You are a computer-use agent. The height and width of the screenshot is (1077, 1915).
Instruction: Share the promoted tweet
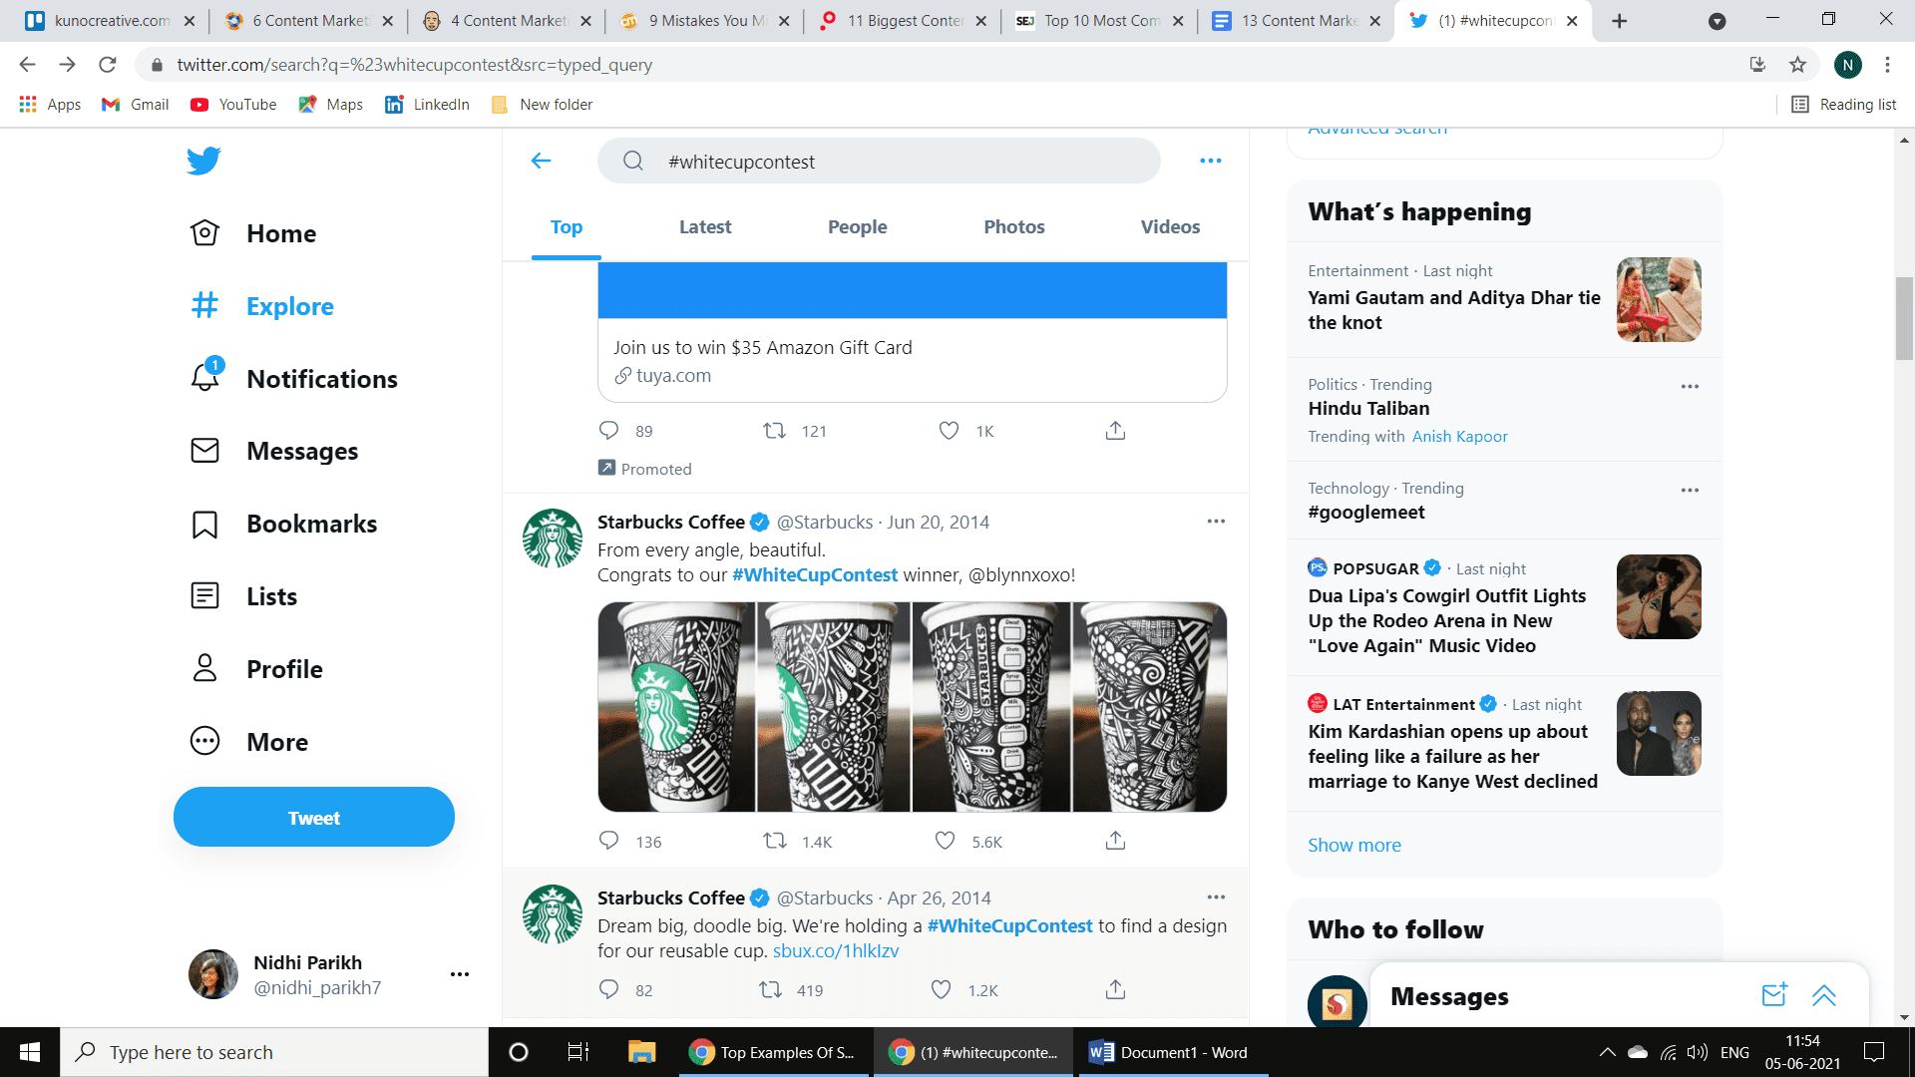coord(1115,431)
